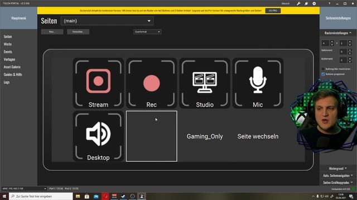Click the empty highlighted button slot

tap(151, 136)
